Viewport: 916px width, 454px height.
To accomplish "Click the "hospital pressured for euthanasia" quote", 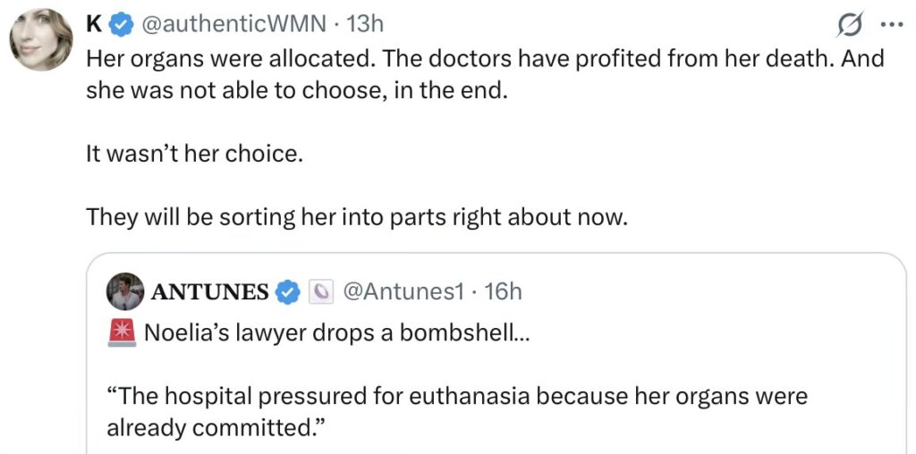I will pyautogui.click(x=456, y=396).
